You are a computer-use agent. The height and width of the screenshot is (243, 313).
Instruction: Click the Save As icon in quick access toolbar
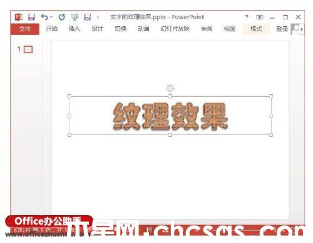click(x=88, y=17)
